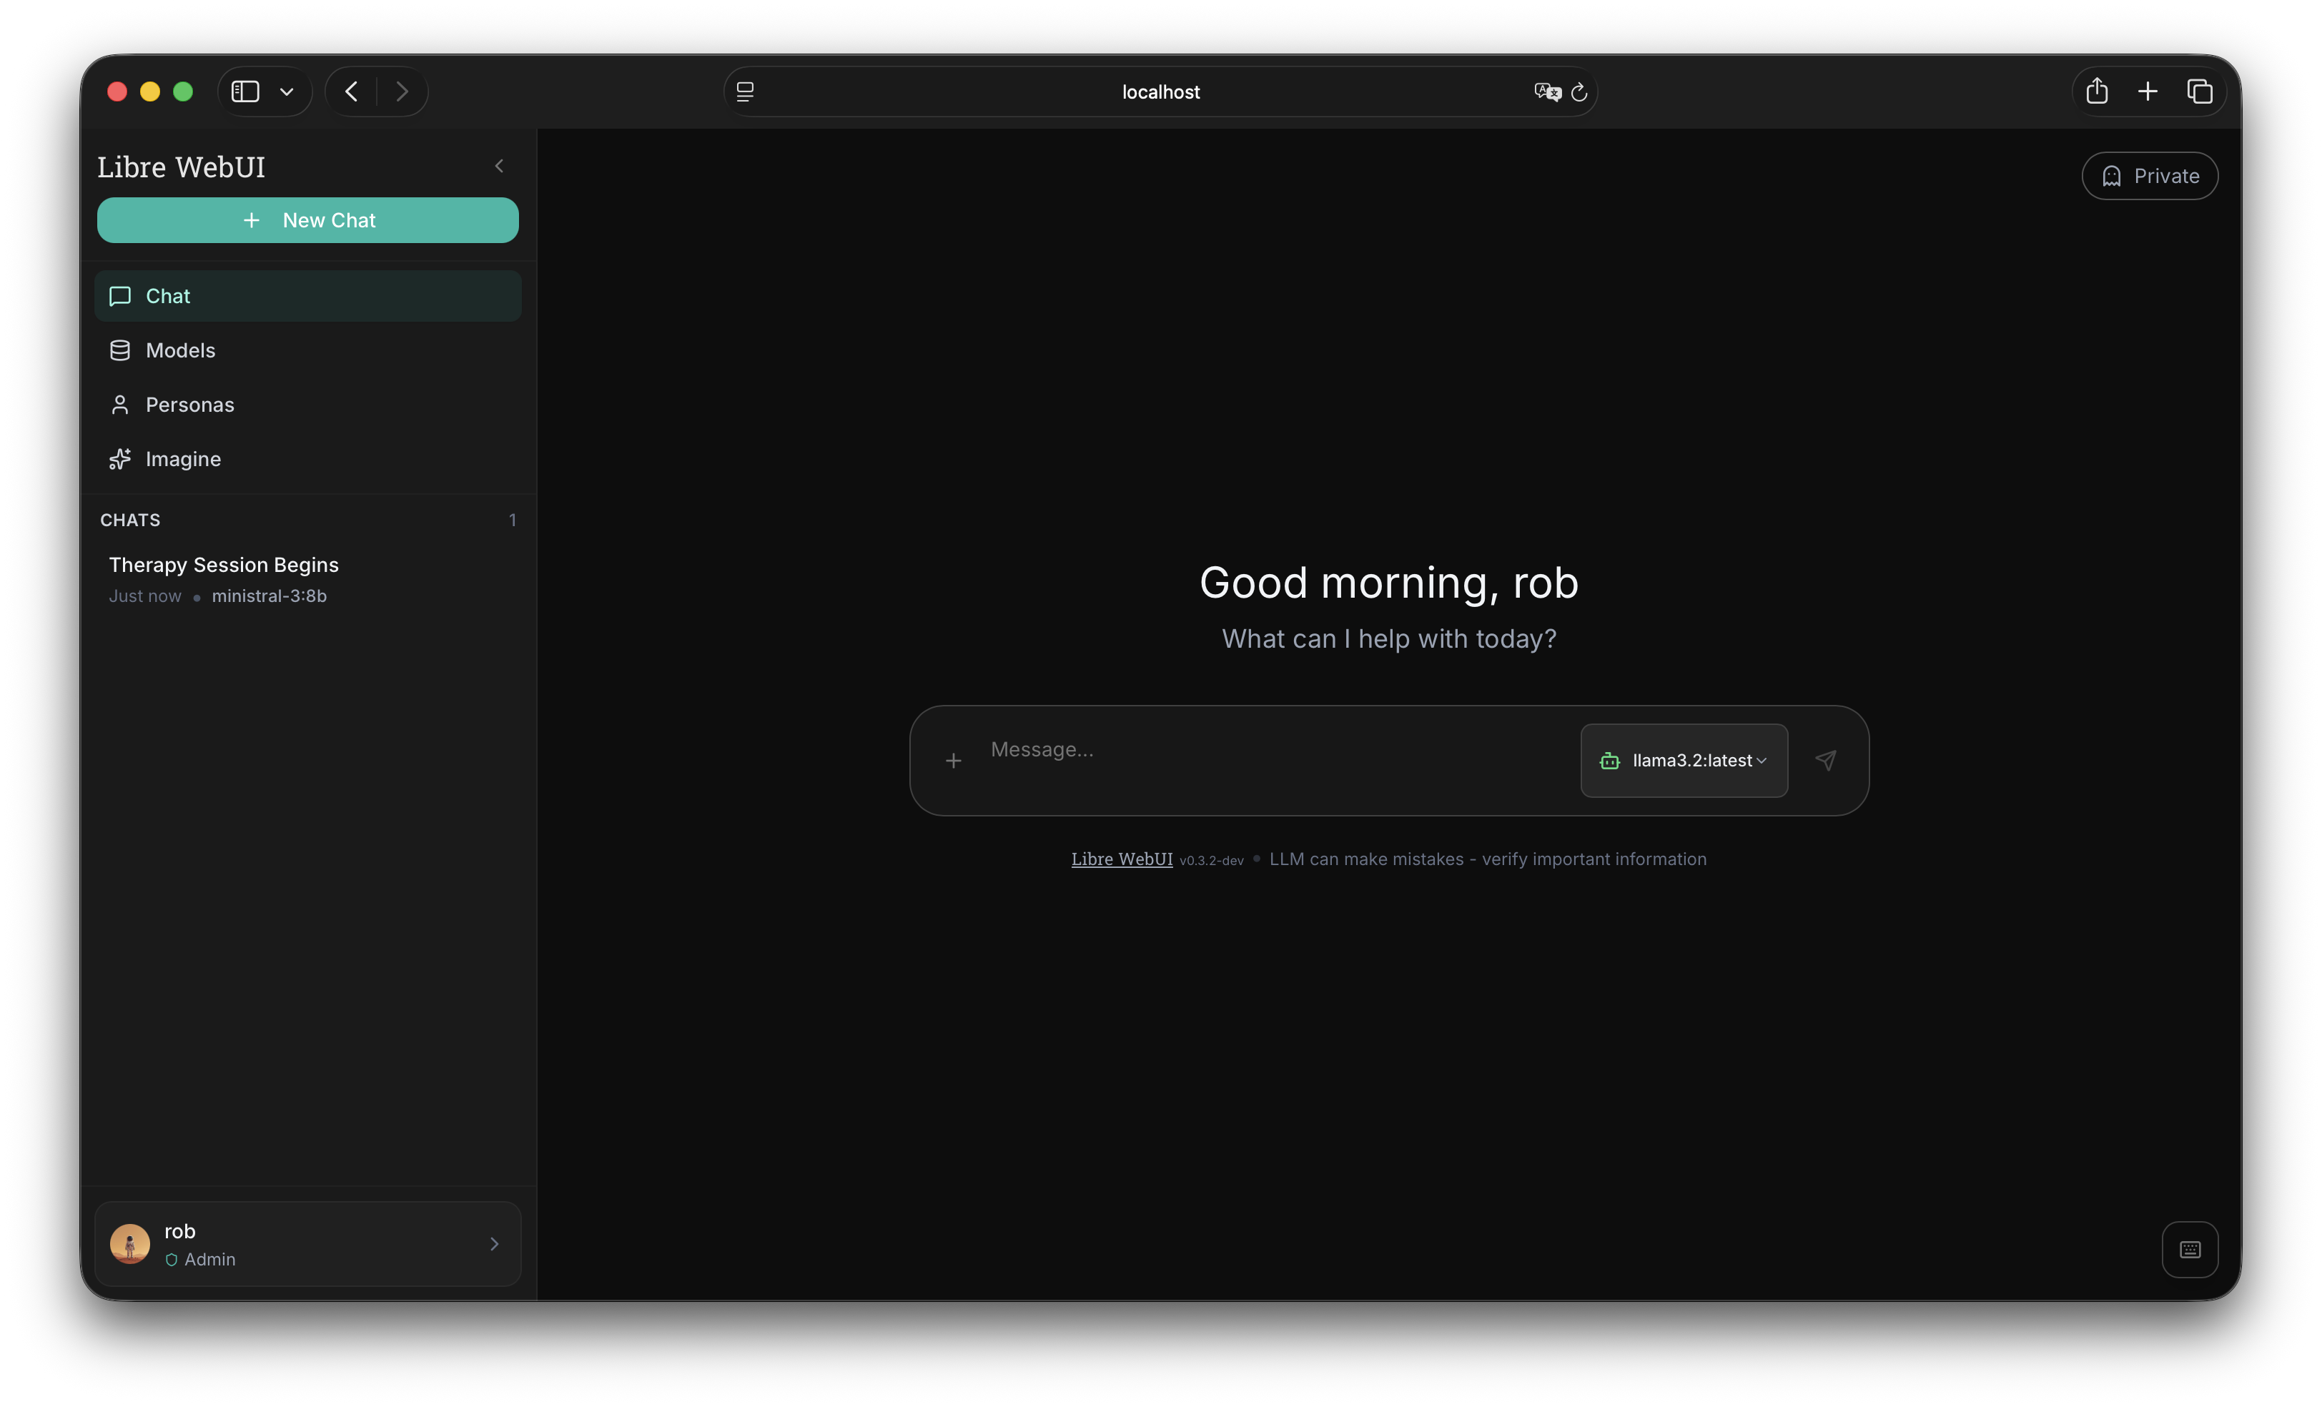Click inside the Message input field
The image size is (2322, 1407).
point(1225,749)
